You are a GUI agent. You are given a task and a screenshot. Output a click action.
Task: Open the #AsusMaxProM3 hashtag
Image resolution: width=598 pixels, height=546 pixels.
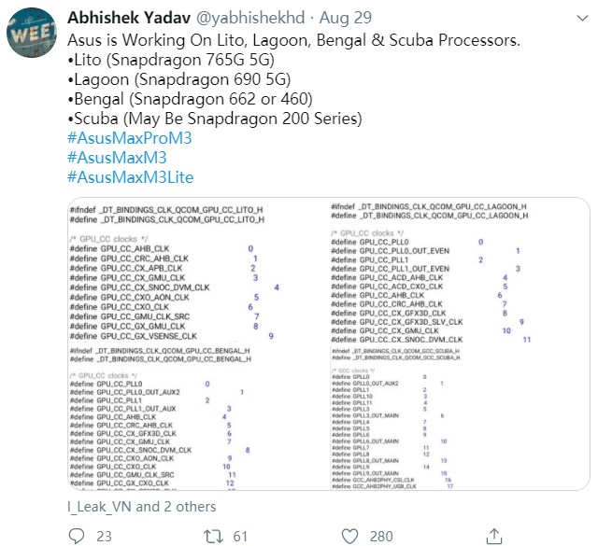click(129, 138)
